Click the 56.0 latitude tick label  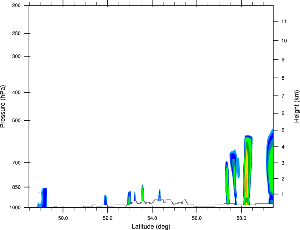197,218
